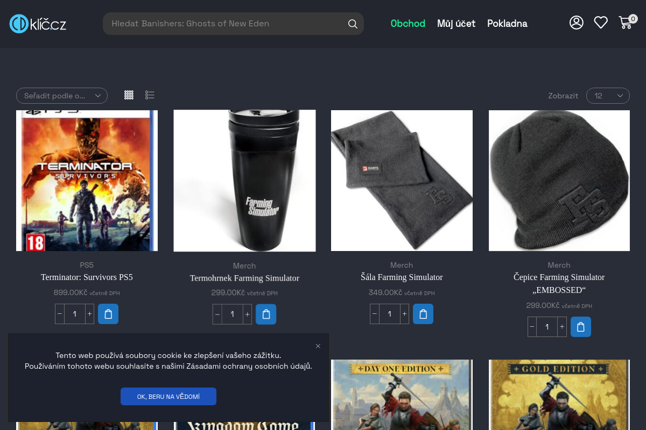The height and width of the screenshot is (430, 646).
Task: Open the user account icon
Action: (577, 23)
